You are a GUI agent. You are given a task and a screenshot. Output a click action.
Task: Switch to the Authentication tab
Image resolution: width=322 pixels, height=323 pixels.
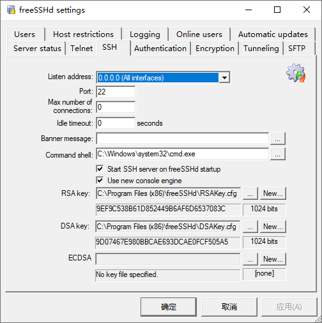(x=160, y=49)
